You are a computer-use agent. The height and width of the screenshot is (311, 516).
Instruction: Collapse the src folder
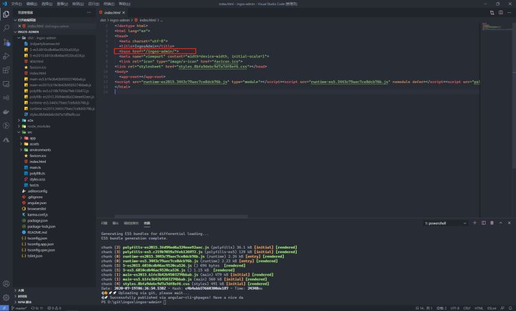(x=30, y=132)
